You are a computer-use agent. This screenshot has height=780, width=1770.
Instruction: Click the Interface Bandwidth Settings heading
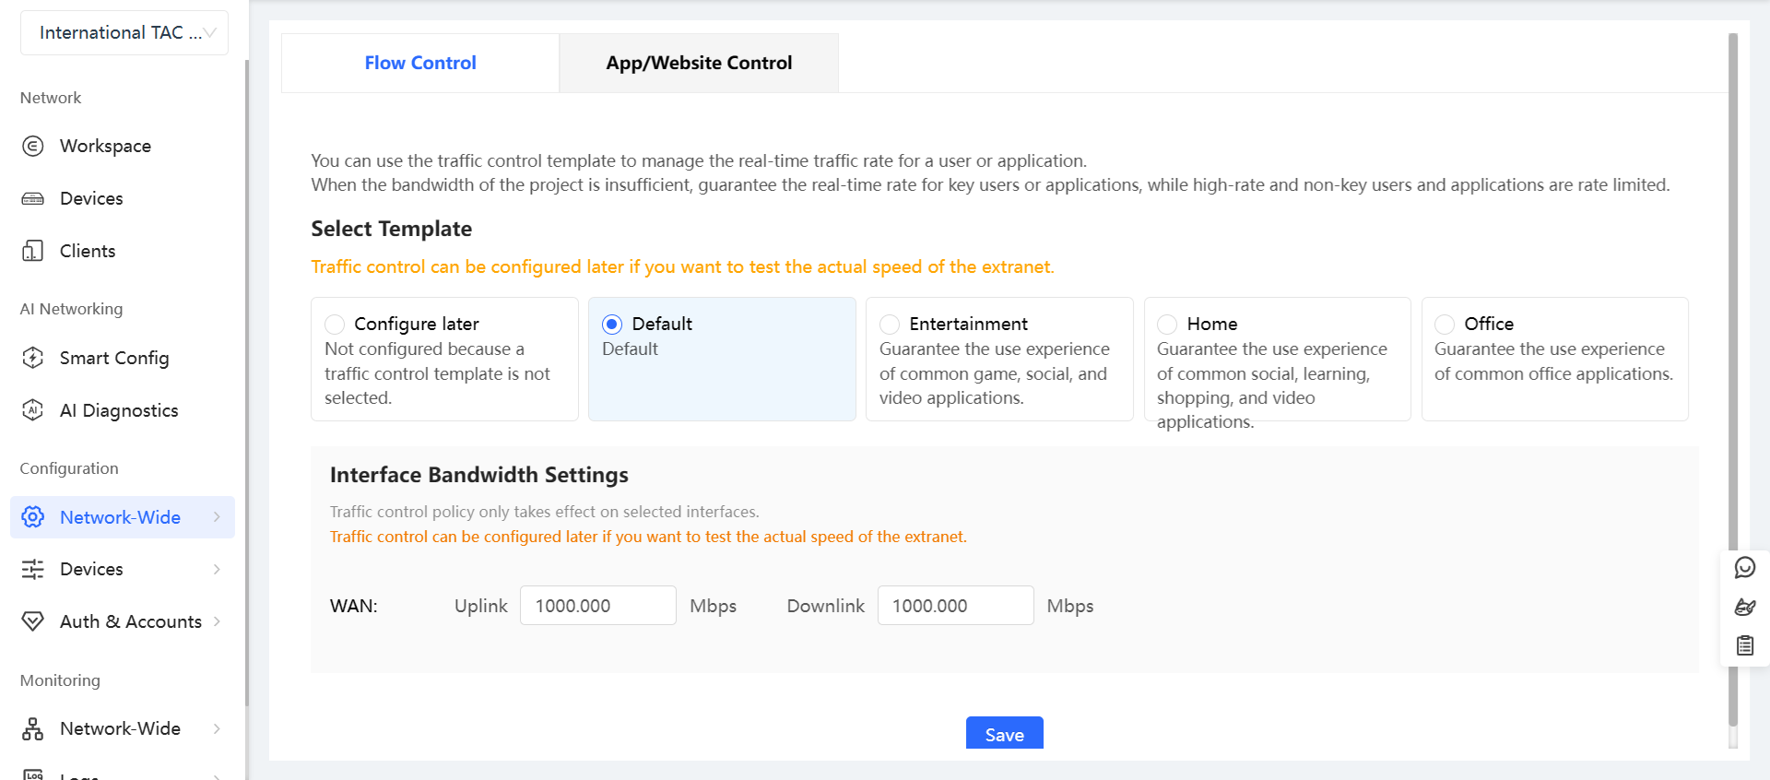479,475
